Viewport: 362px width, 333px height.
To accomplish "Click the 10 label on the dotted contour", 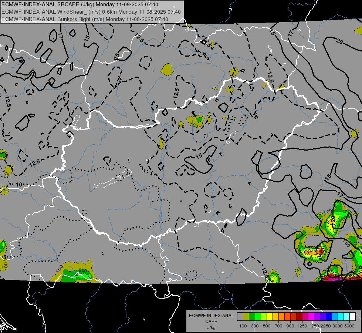I will (19, 184).
